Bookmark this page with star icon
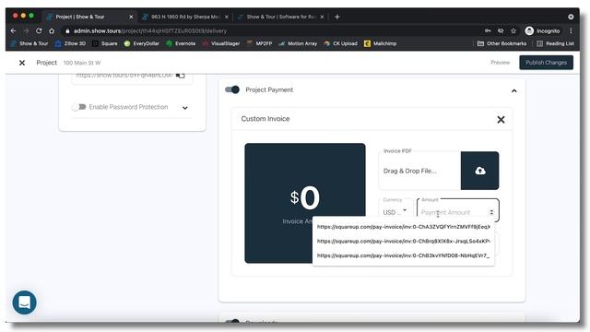The width and height of the screenshot is (590, 332). 513,30
